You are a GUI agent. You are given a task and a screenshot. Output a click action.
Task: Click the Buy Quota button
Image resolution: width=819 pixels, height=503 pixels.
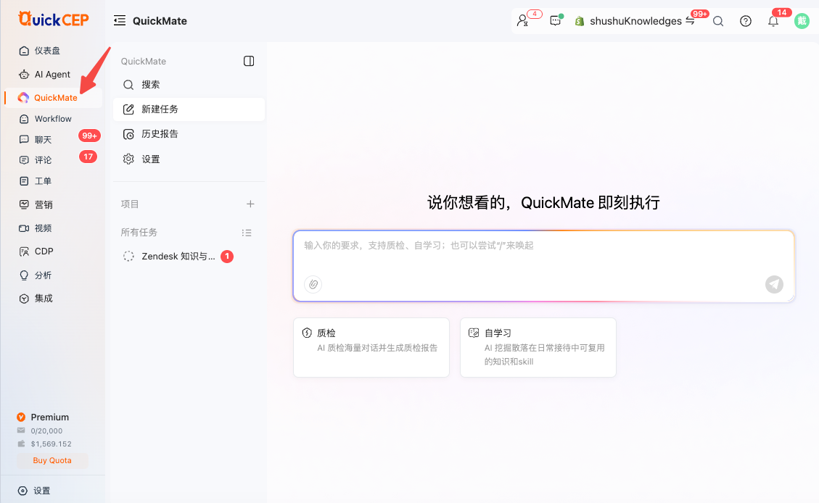pyautogui.click(x=52, y=460)
